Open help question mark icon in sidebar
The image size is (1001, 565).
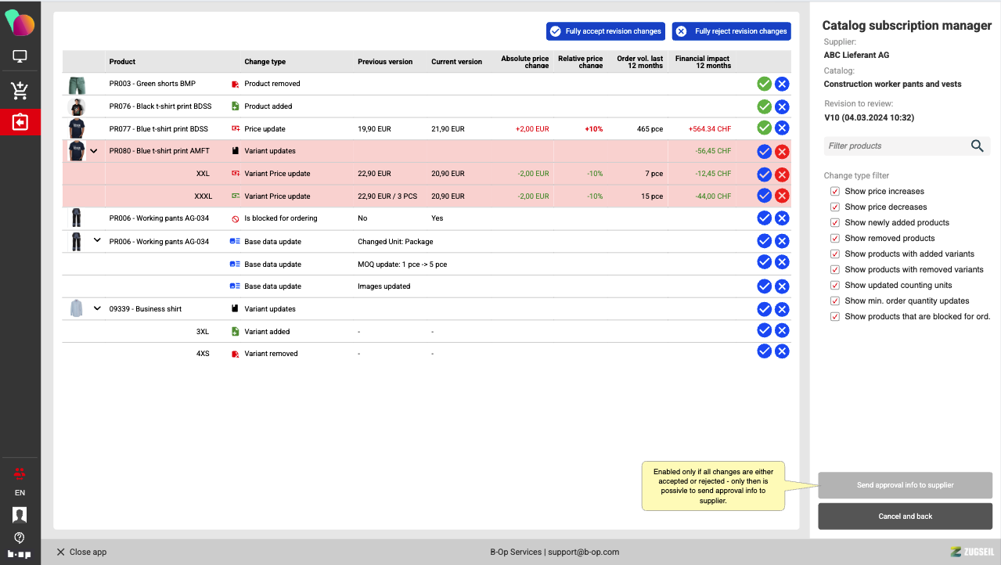20,538
